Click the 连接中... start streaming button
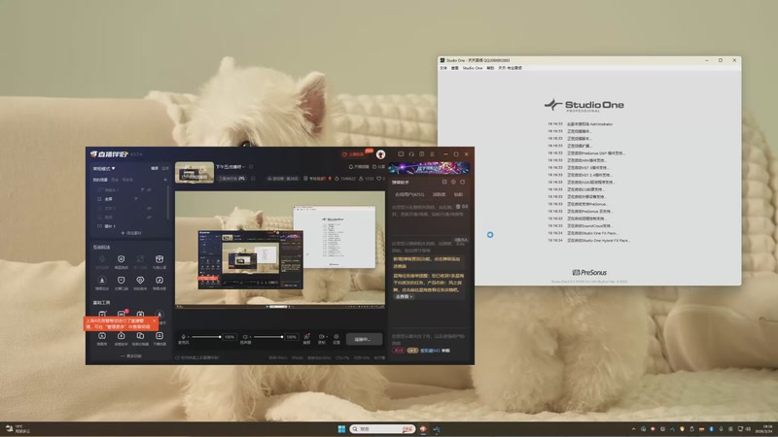778x437 pixels. point(364,339)
